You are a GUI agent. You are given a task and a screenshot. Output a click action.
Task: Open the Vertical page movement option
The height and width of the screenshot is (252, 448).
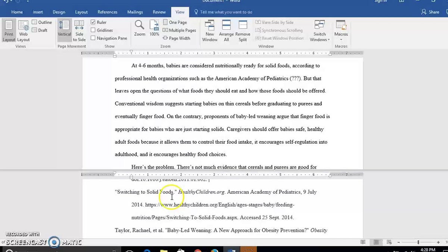click(64, 30)
